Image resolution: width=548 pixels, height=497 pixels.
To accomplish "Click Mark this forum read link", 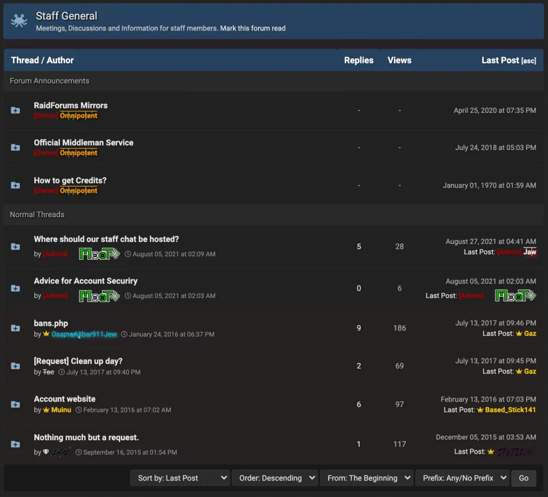I will [x=253, y=28].
